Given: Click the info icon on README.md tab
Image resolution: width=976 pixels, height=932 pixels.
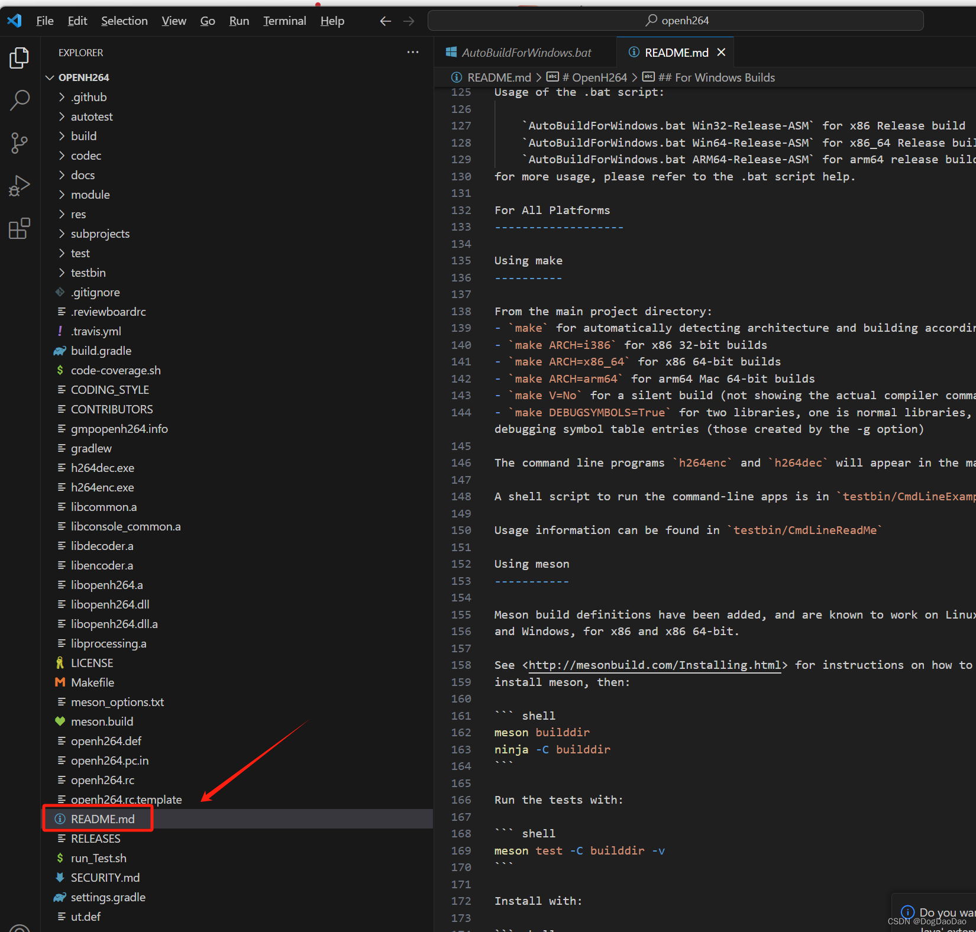Looking at the screenshot, I should coord(634,53).
